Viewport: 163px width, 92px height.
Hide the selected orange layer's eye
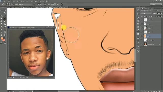[x=142, y=36]
